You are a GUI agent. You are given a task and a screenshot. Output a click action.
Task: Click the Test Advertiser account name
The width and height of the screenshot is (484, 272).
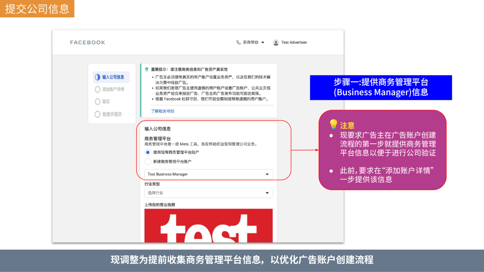click(294, 42)
